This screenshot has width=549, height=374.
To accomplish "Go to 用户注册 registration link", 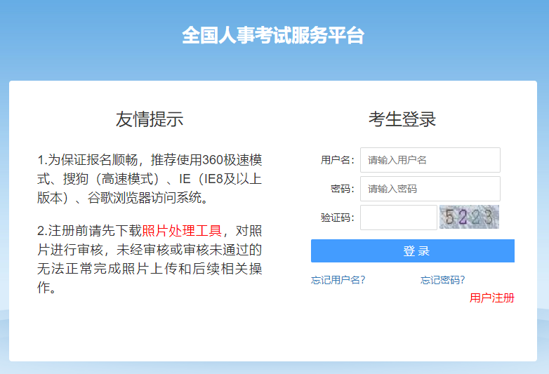I will pyautogui.click(x=491, y=298).
